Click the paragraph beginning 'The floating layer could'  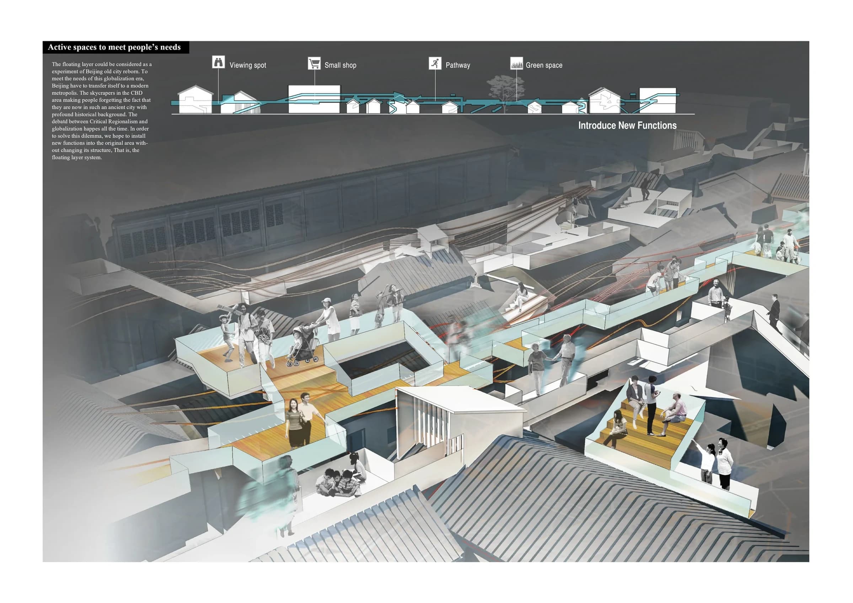(101, 111)
